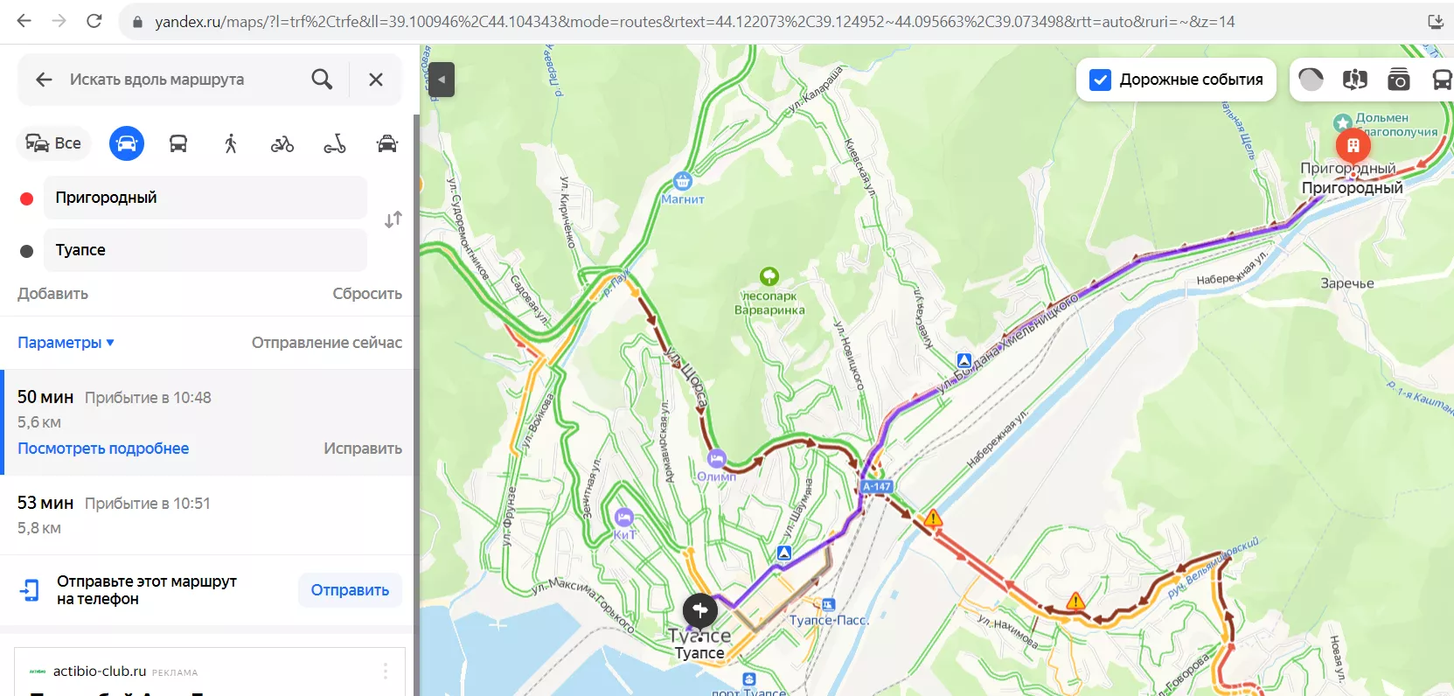
Task: Collapse the side panel with arrow button
Action: click(x=442, y=80)
